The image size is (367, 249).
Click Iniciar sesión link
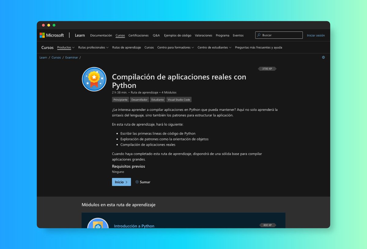(x=316, y=35)
